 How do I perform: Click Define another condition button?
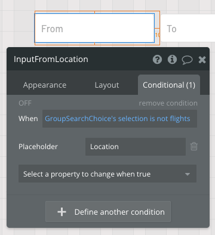108,212
